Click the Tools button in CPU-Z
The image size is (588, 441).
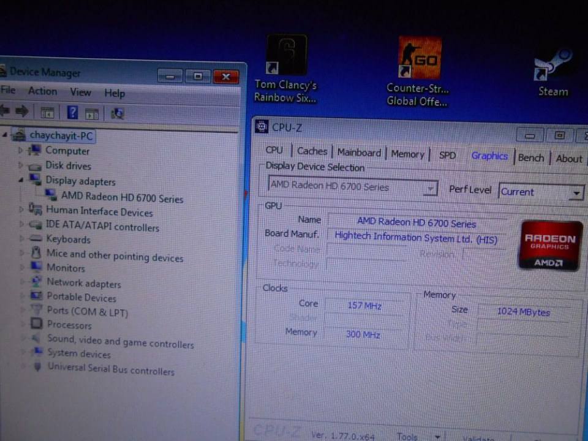[x=407, y=436]
